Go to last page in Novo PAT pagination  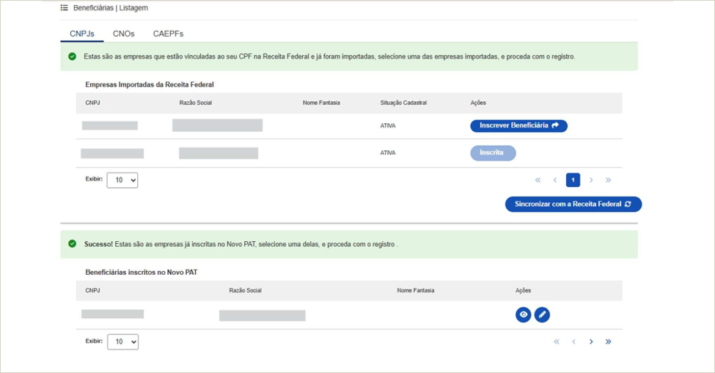pyautogui.click(x=608, y=341)
